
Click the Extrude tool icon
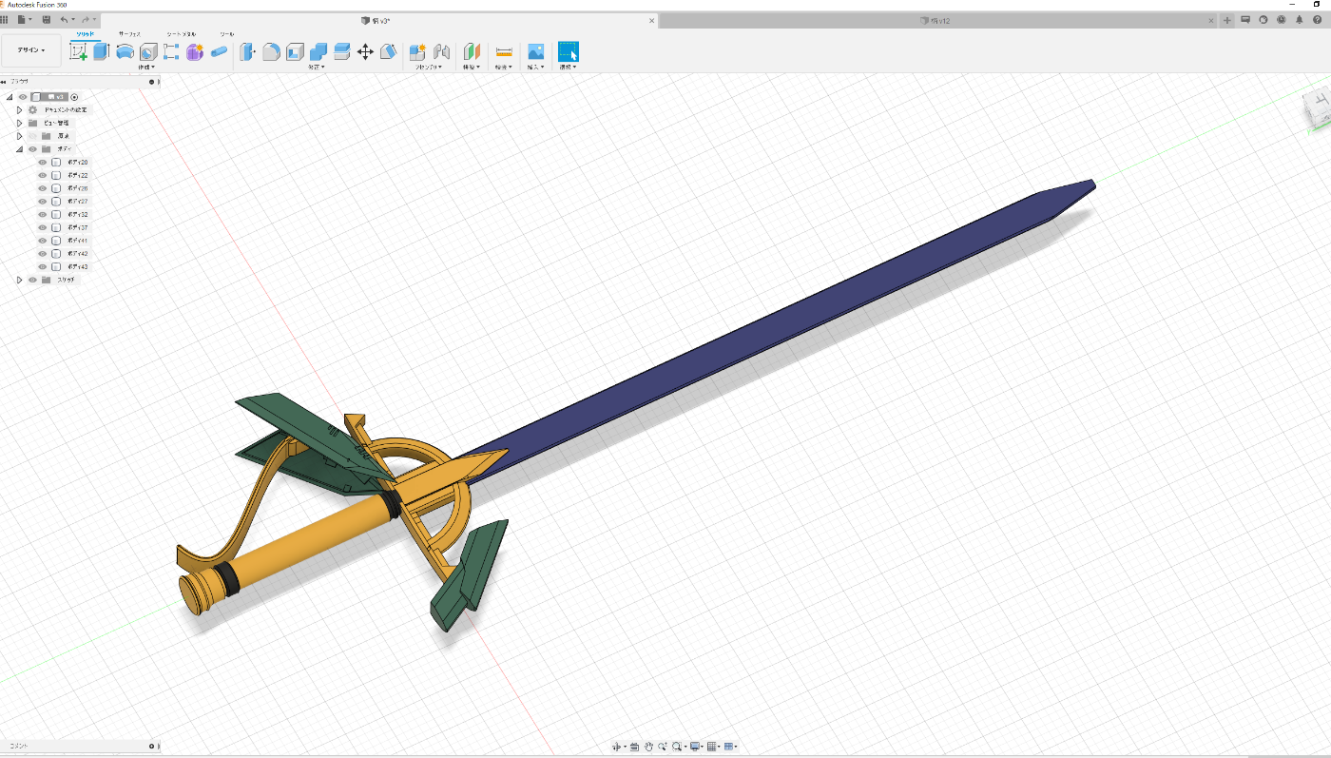pyautogui.click(x=102, y=51)
